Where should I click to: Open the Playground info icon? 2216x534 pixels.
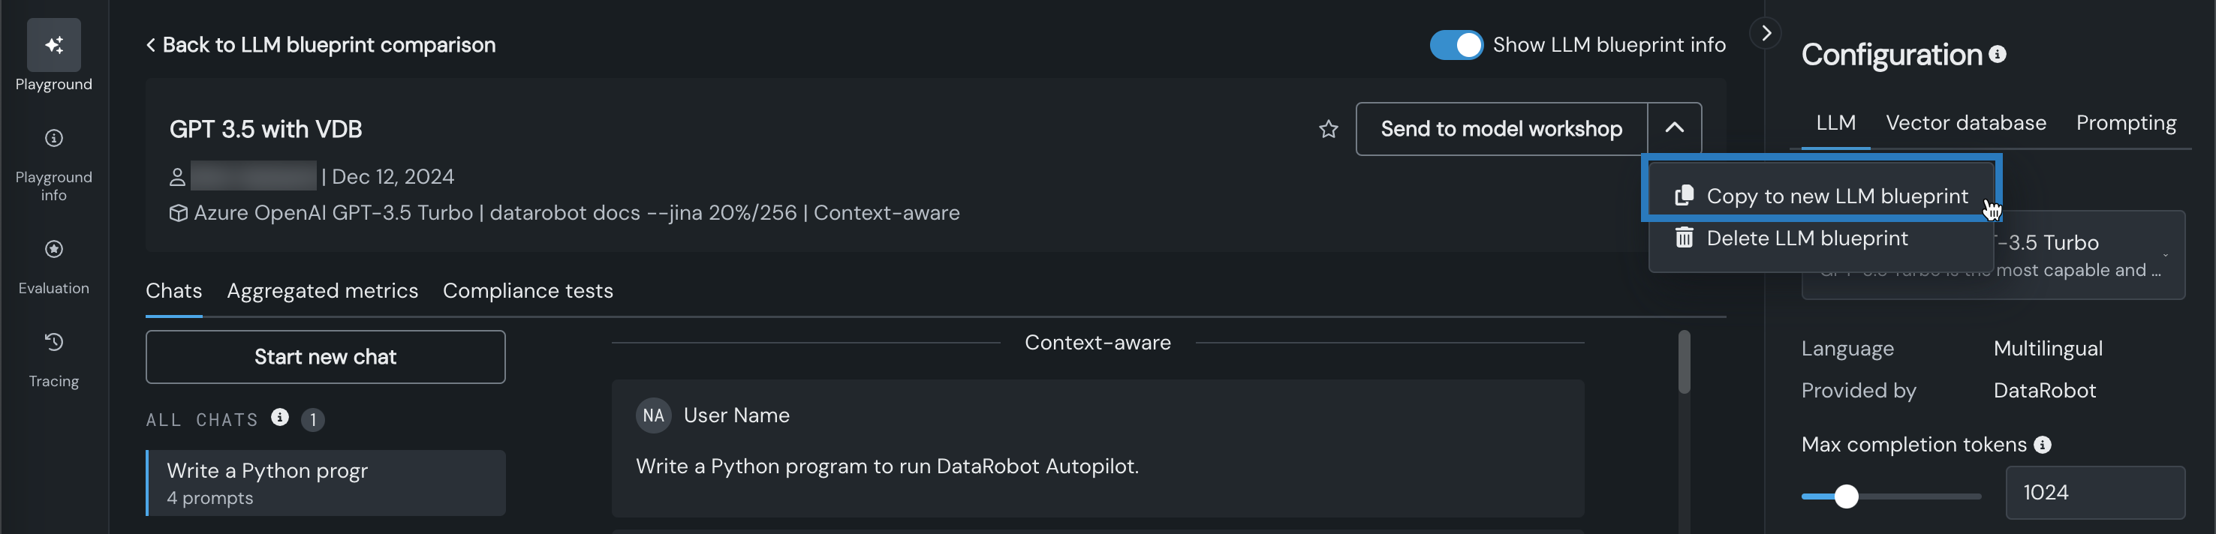point(53,139)
